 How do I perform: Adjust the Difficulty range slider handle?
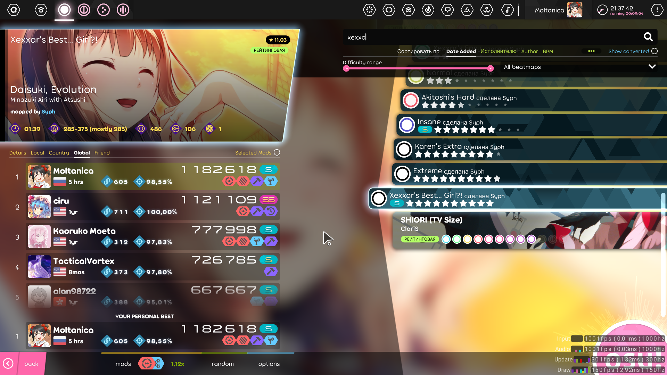[x=491, y=68]
